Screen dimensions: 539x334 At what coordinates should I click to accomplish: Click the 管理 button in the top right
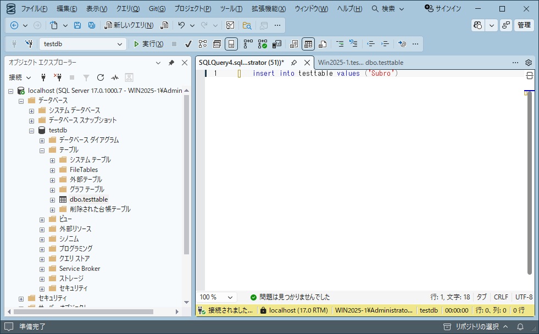tap(524, 25)
